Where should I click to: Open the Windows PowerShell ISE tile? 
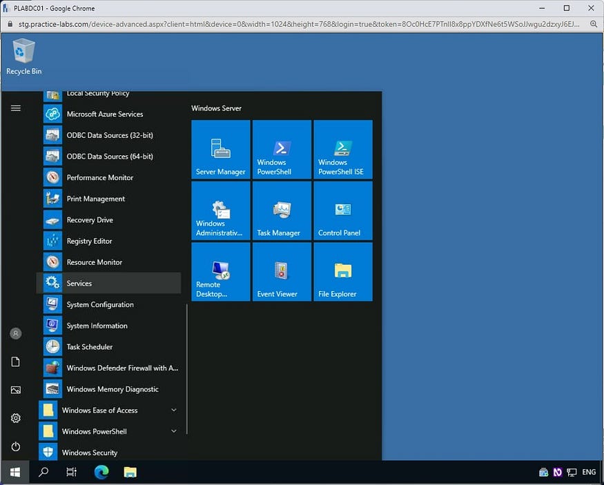(343, 149)
